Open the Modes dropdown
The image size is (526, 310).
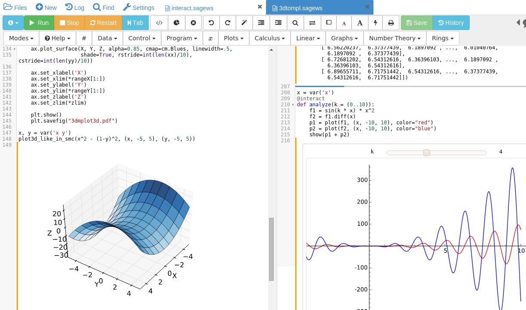pyautogui.click(x=21, y=38)
